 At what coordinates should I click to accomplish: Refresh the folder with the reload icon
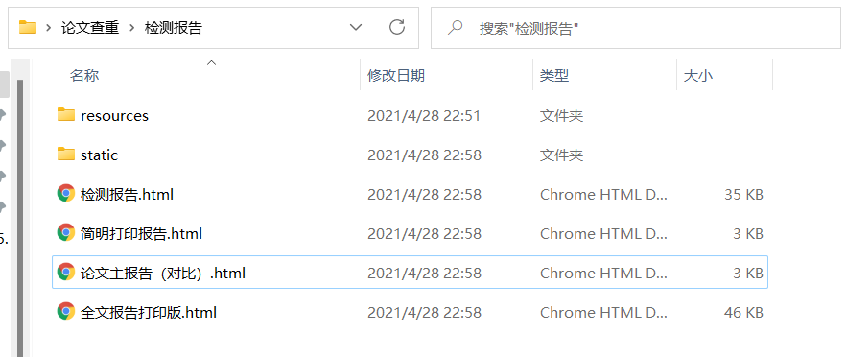pos(397,27)
